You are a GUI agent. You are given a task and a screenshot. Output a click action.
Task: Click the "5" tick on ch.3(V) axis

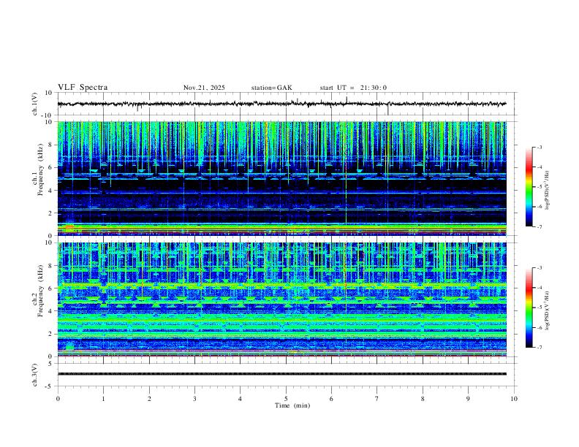click(51, 364)
